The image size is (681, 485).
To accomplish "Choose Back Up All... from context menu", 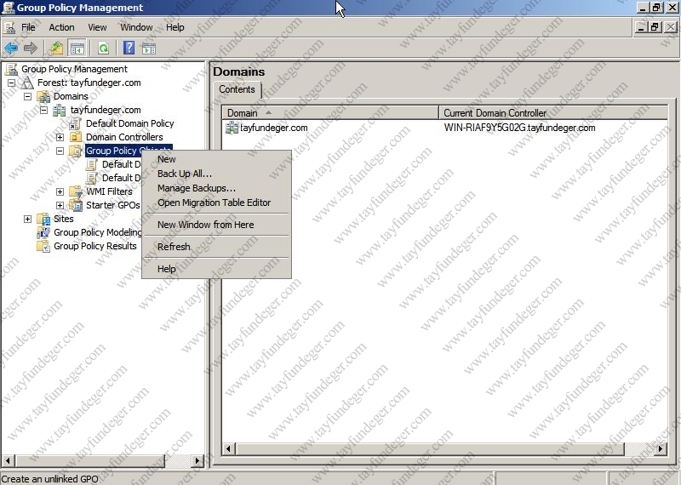I will [216, 174].
